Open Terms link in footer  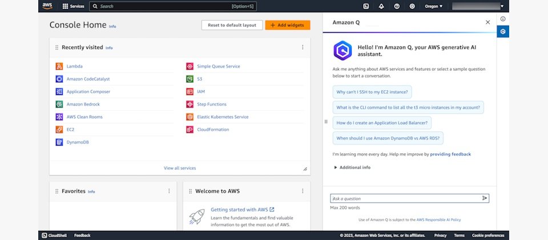tap(459, 235)
